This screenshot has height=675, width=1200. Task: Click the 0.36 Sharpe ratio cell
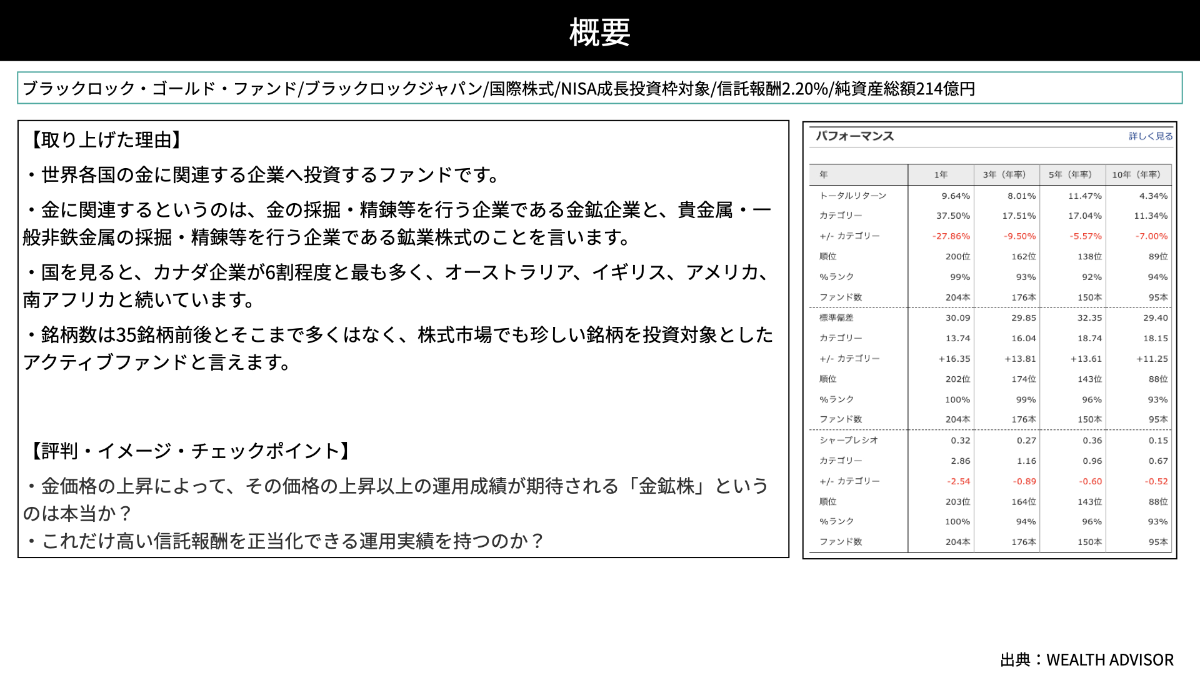click(1092, 441)
